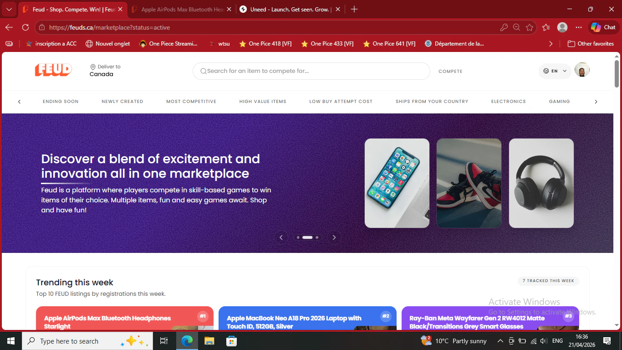
Task: Open the One Pice 418 [VF] bookmark
Action: click(265, 44)
